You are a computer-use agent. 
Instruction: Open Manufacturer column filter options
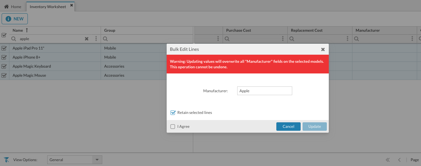coord(412,39)
